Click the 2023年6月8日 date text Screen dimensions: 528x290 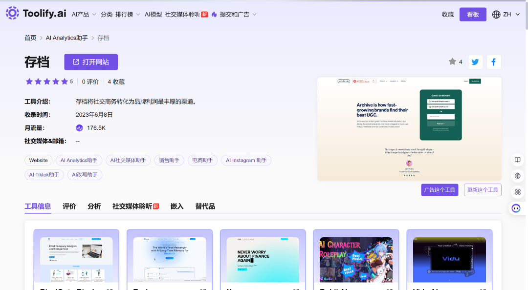(94, 115)
